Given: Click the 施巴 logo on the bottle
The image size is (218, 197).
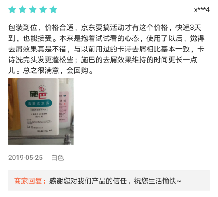Looking at the screenshot, I should point(38,94).
